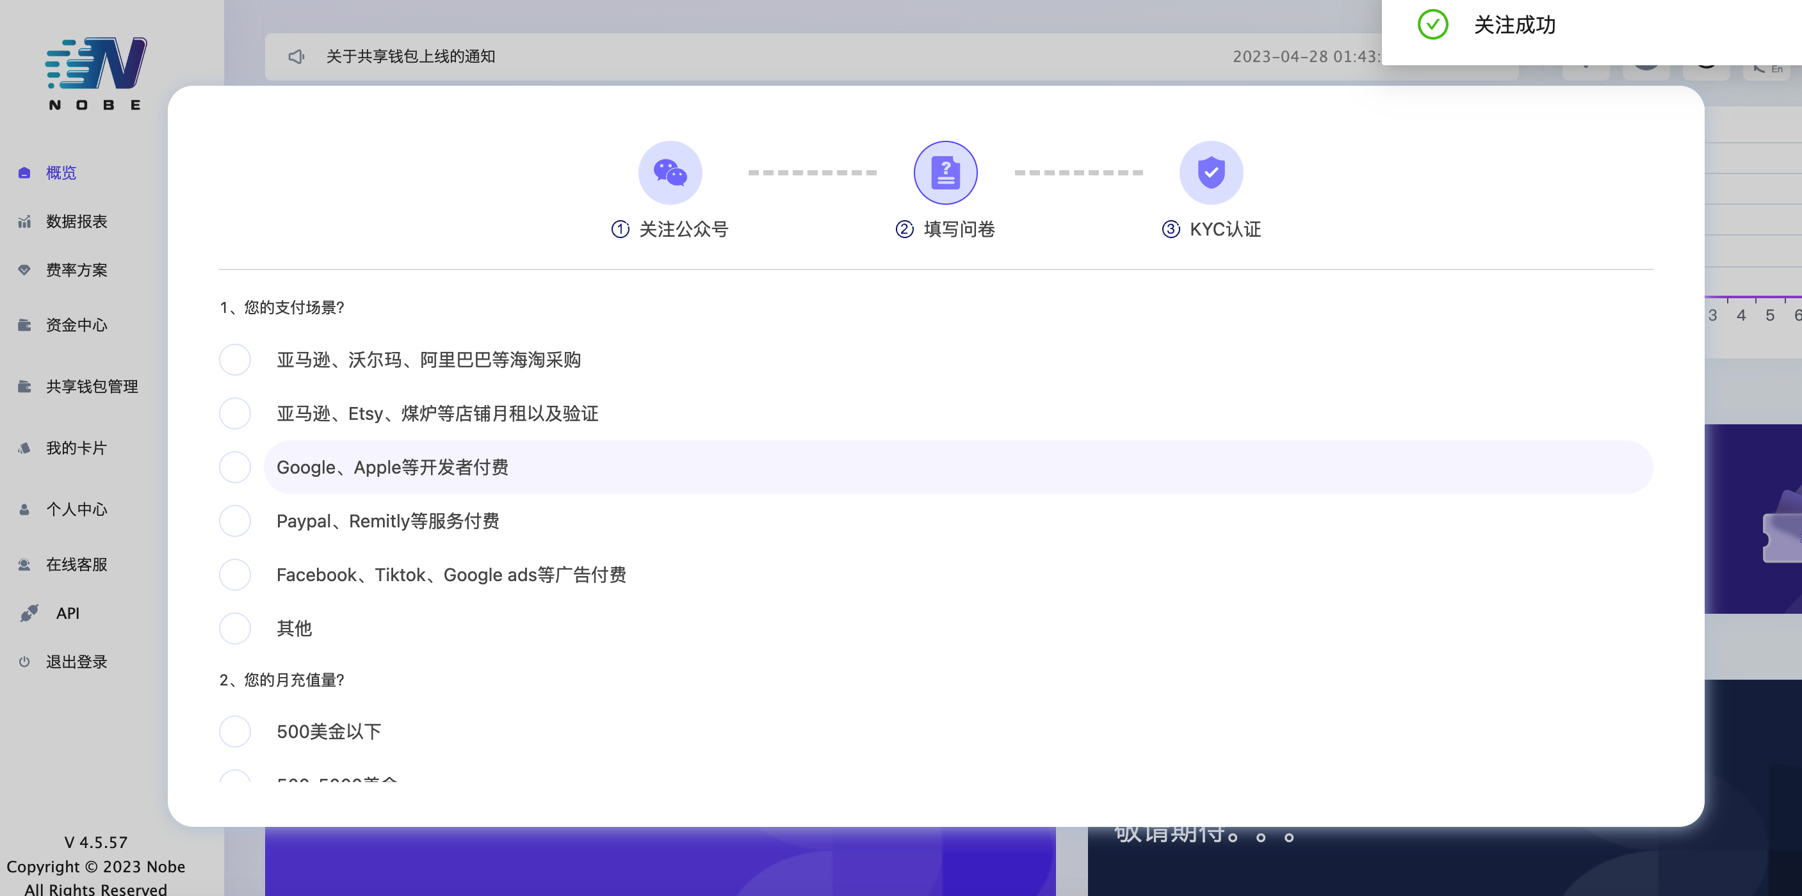The image size is (1802, 896).
Task: Click the 我的卡片 cards icon
Action: [24, 448]
